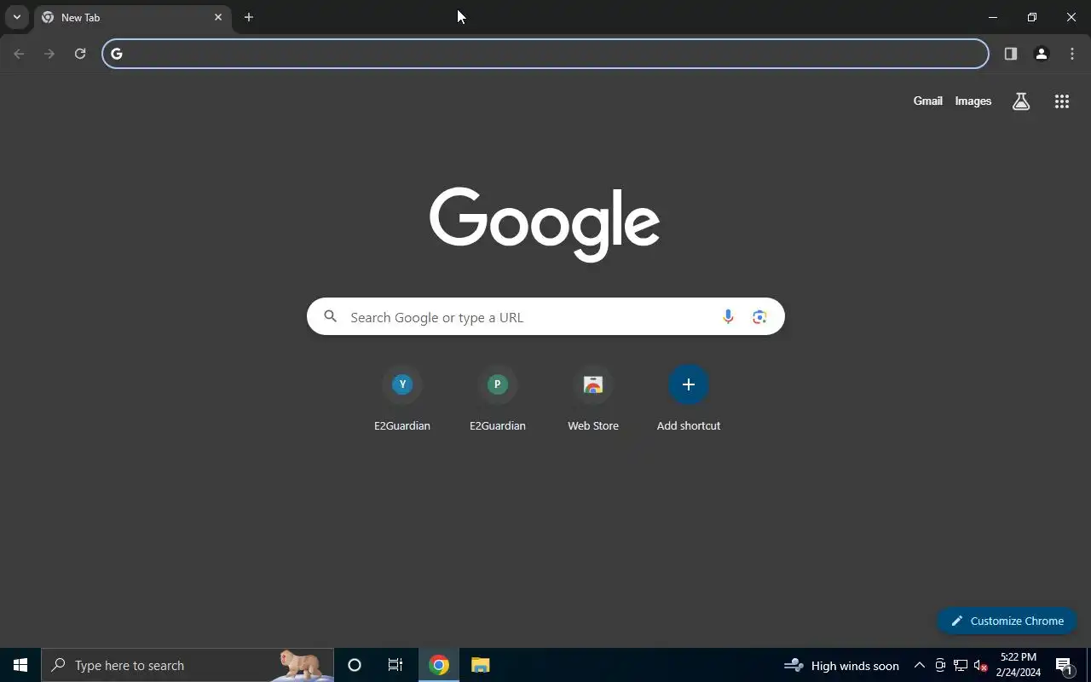Open the Google apps grid

(1061, 101)
